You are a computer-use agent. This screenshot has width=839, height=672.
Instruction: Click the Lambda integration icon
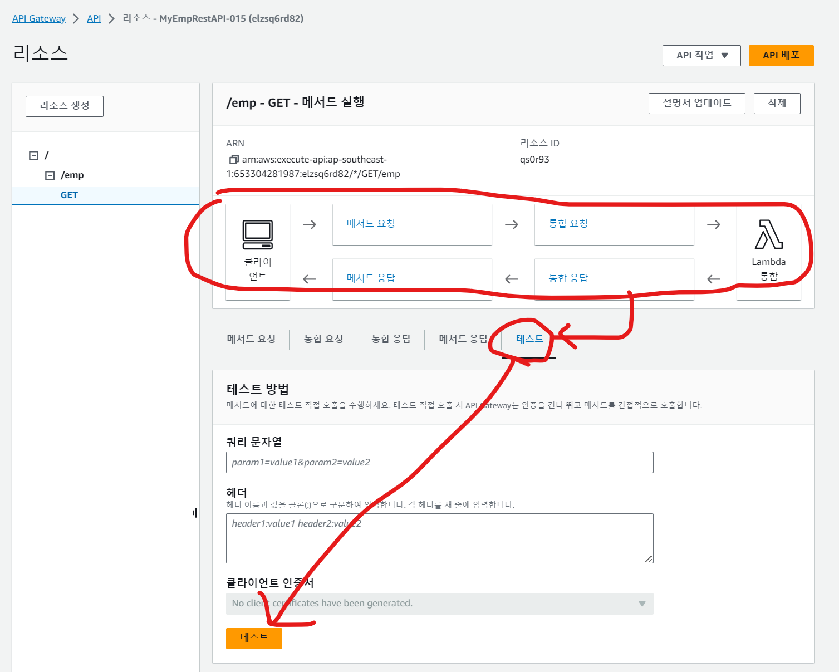[x=769, y=234]
